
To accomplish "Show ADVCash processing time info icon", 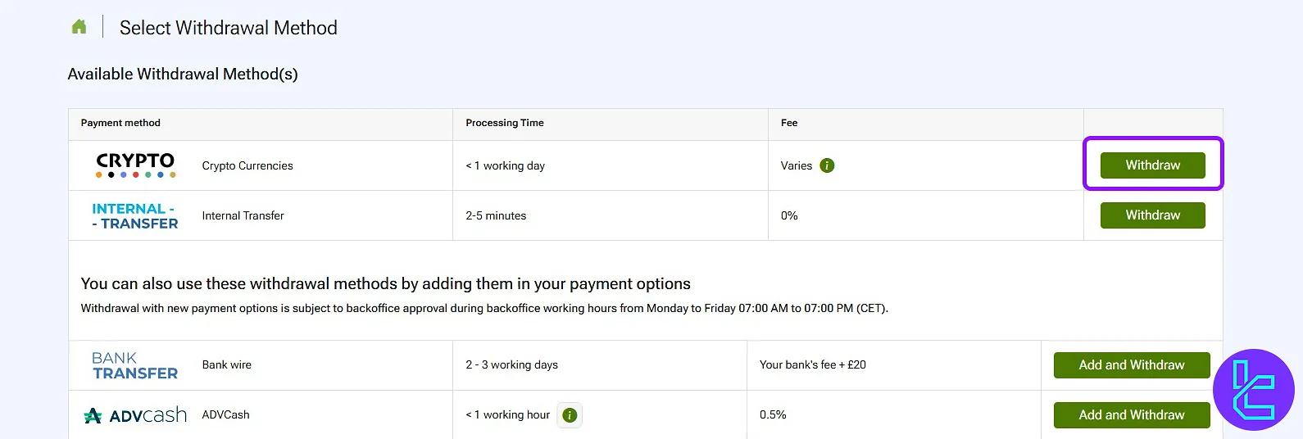I will coord(570,415).
